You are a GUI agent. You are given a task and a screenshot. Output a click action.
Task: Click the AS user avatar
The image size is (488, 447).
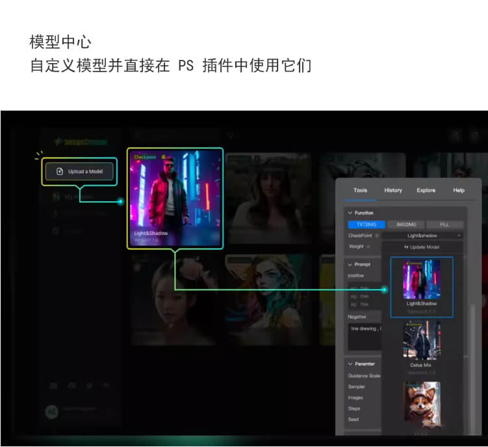point(52,412)
